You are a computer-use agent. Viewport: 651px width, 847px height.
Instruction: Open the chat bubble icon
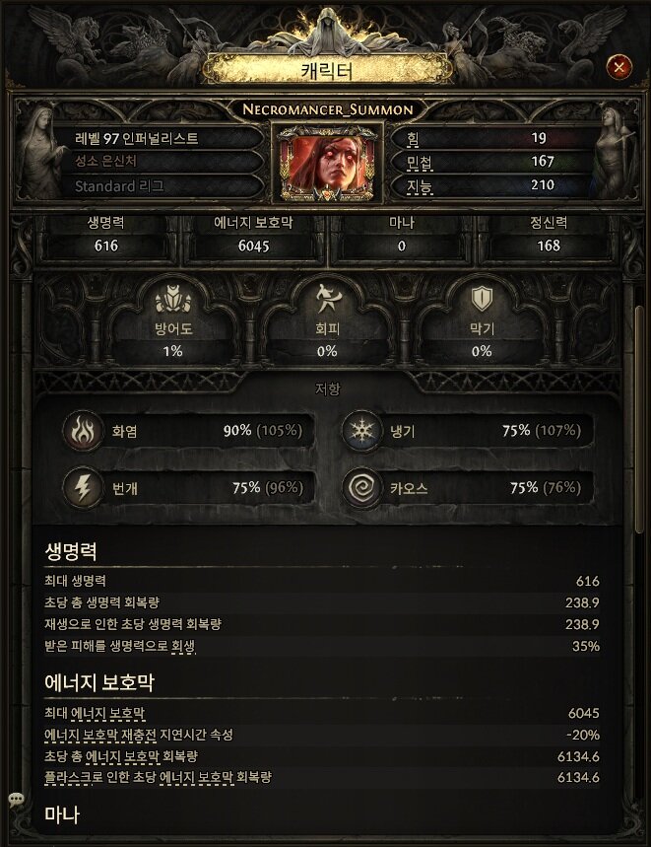16,800
